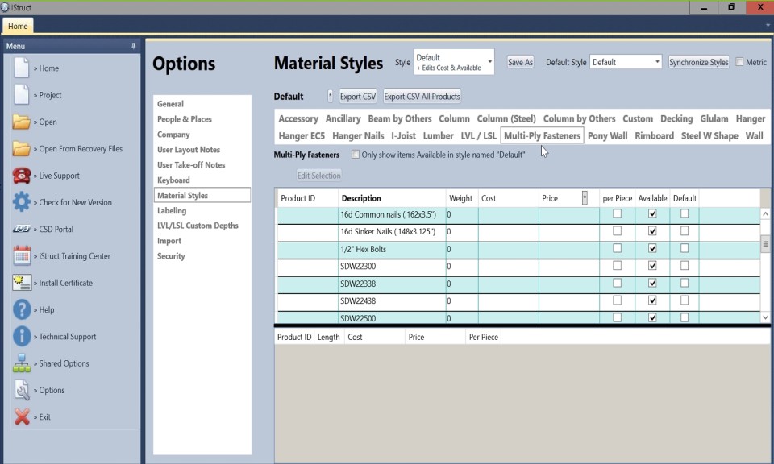Open iStruct Training Center calendar icon
The width and height of the screenshot is (774, 464).
(x=22, y=256)
